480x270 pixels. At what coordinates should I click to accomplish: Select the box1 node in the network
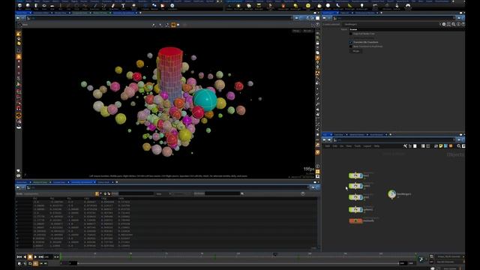355,175
